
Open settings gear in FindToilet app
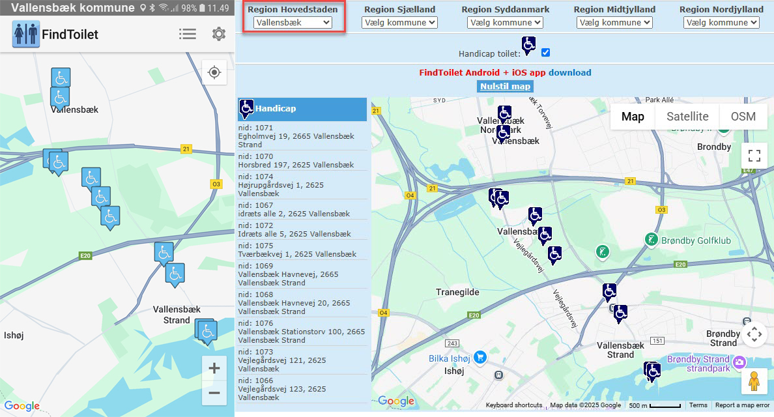(x=219, y=34)
